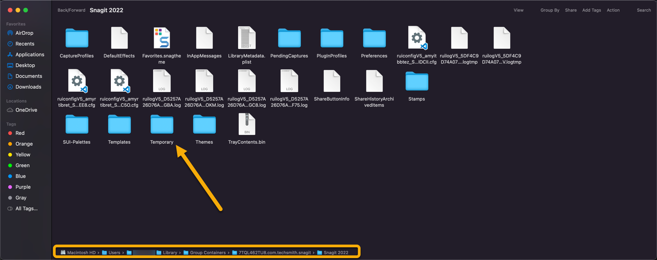
Task: Go to Recents in the sidebar
Action: (x=24, y=44)
